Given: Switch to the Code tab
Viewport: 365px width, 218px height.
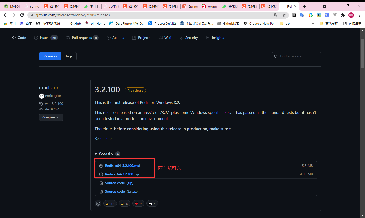Looking at the screenshot, I should (19, 38).
